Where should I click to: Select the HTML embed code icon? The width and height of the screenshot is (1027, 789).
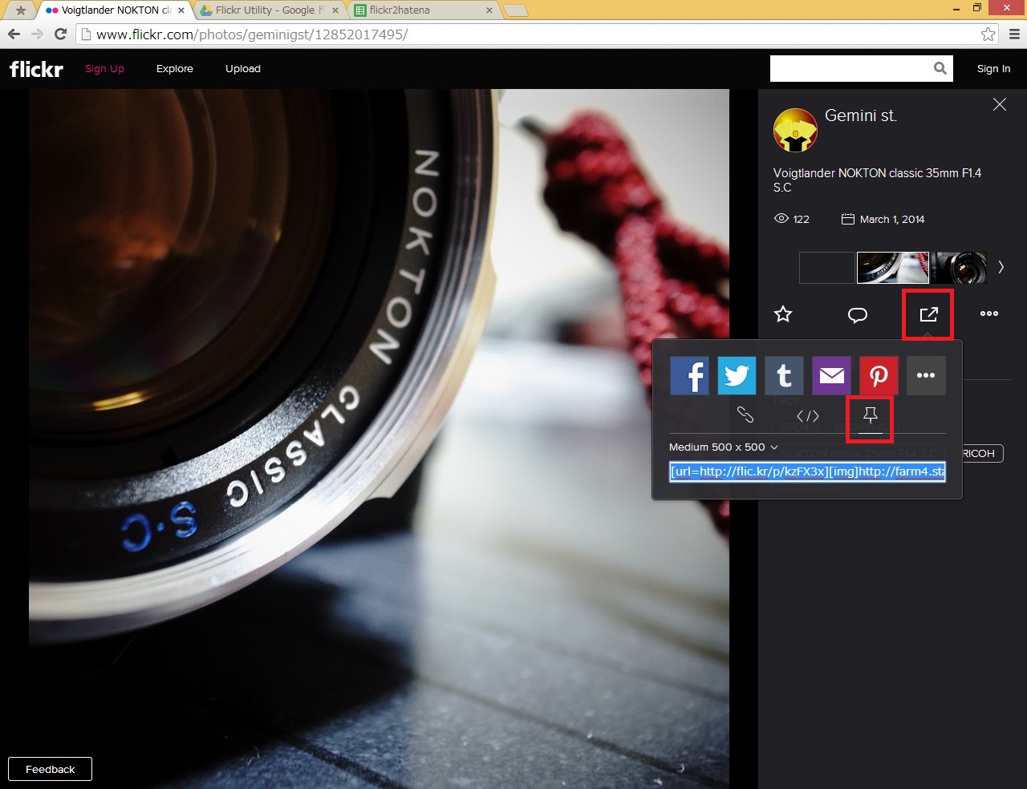pyautogui.click(x=808, y=415)
